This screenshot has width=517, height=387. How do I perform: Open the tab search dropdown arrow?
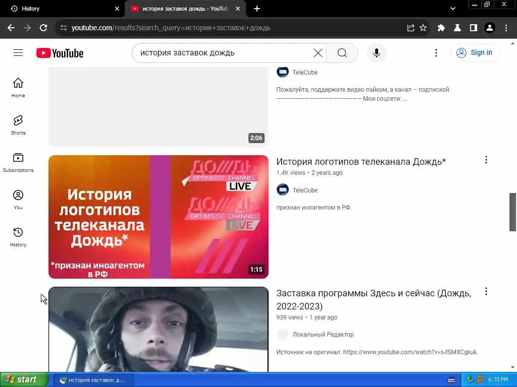[x=453, y=9]
